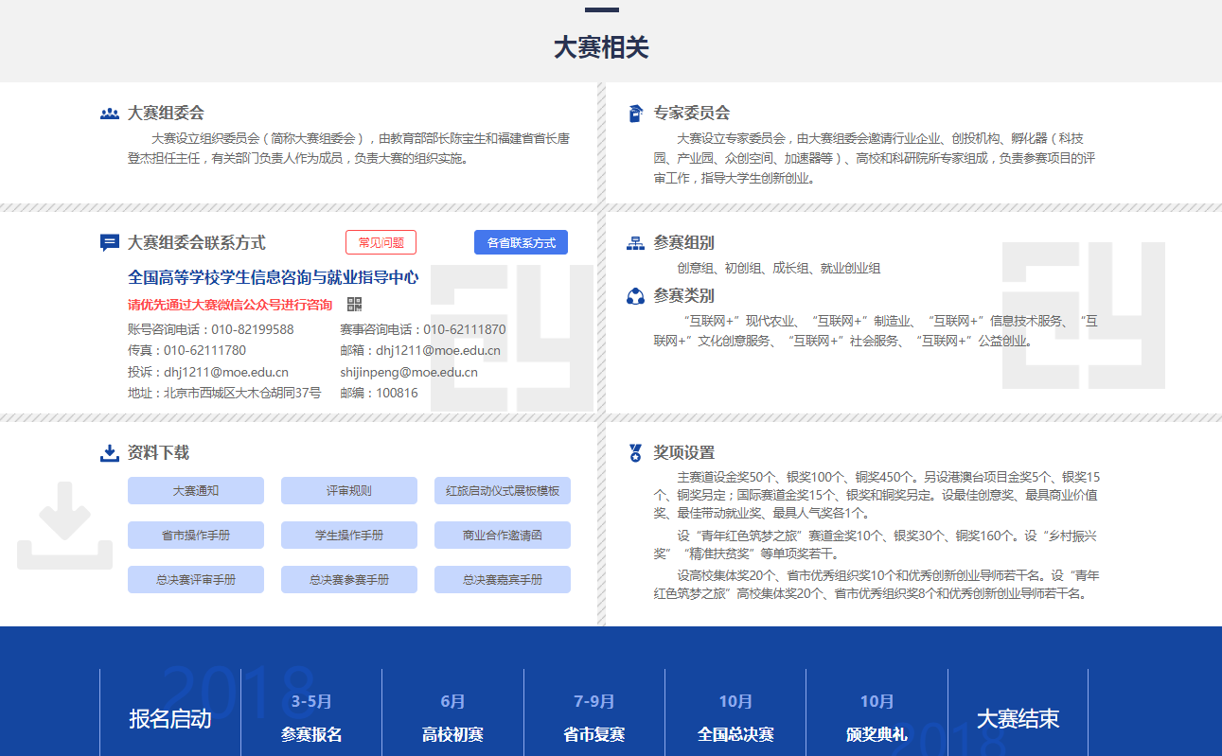Open the 省市操作手册 download
This screenshot has height=756, width=1222.
pos(196,536)
